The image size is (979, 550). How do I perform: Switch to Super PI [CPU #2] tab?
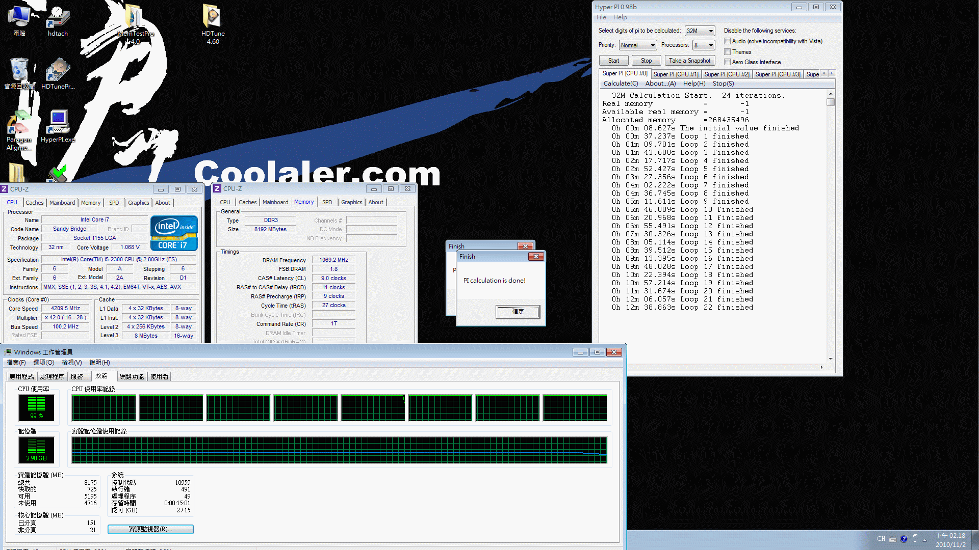tap(727, 74)
